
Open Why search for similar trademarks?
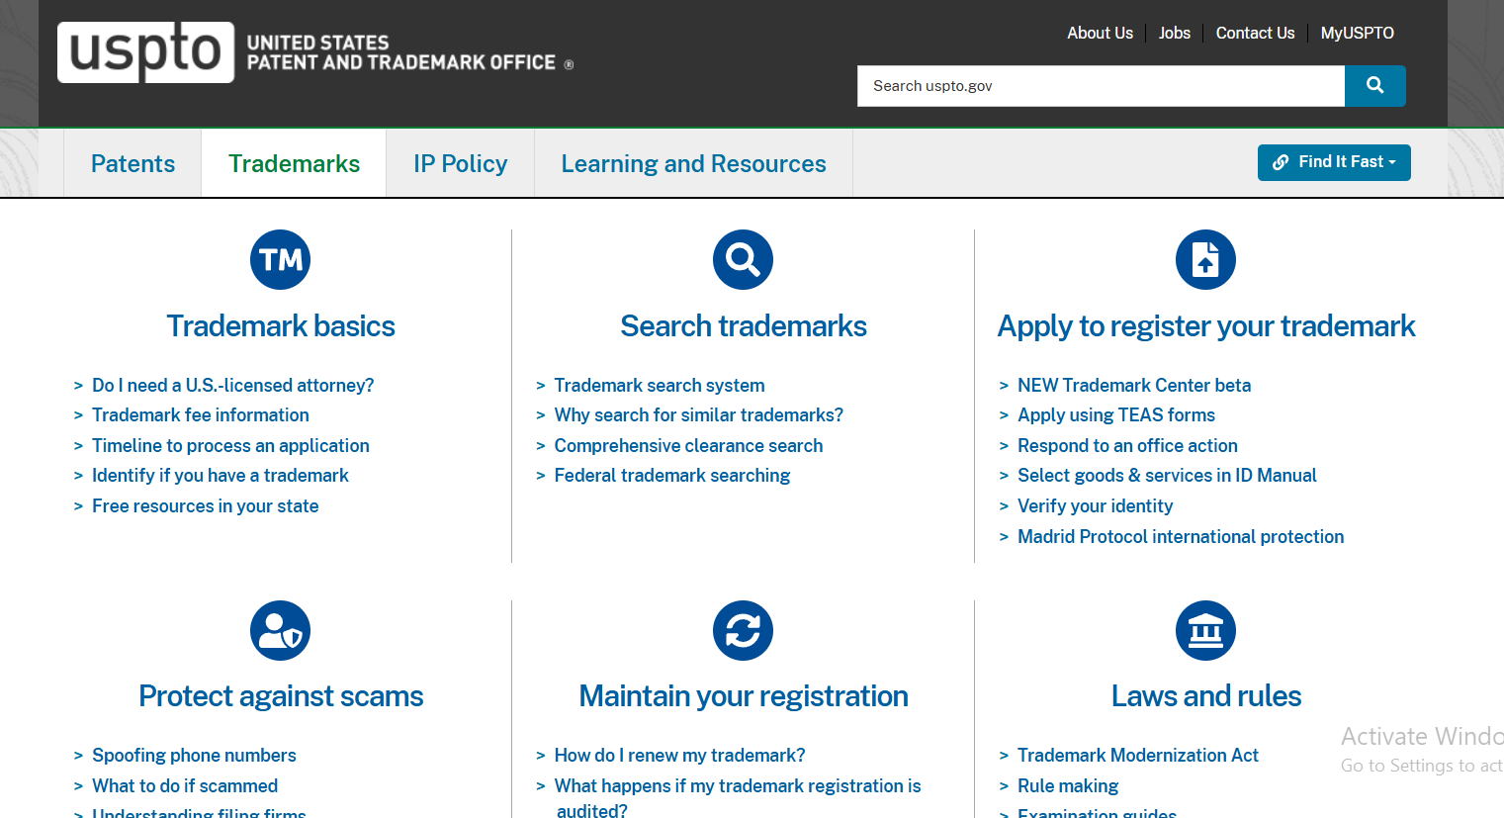[x=699, y=415]
